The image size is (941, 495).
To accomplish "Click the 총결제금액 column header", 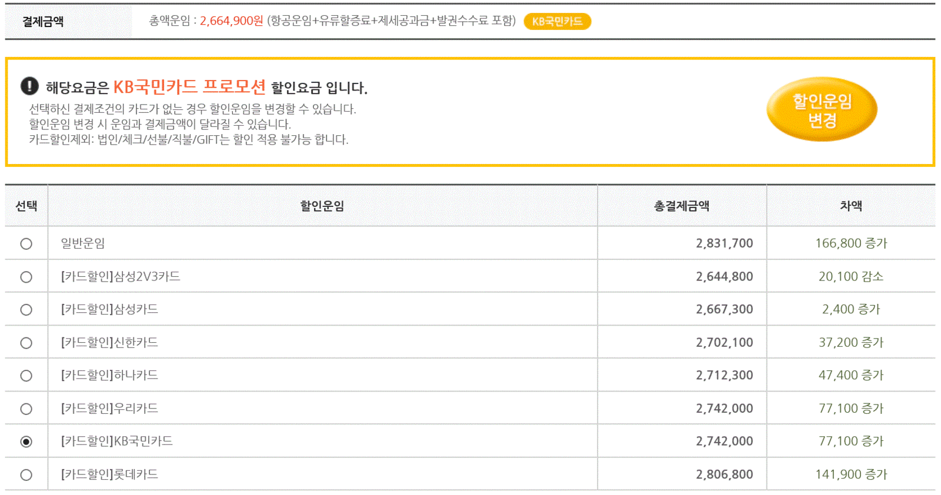I will [682, 206].
